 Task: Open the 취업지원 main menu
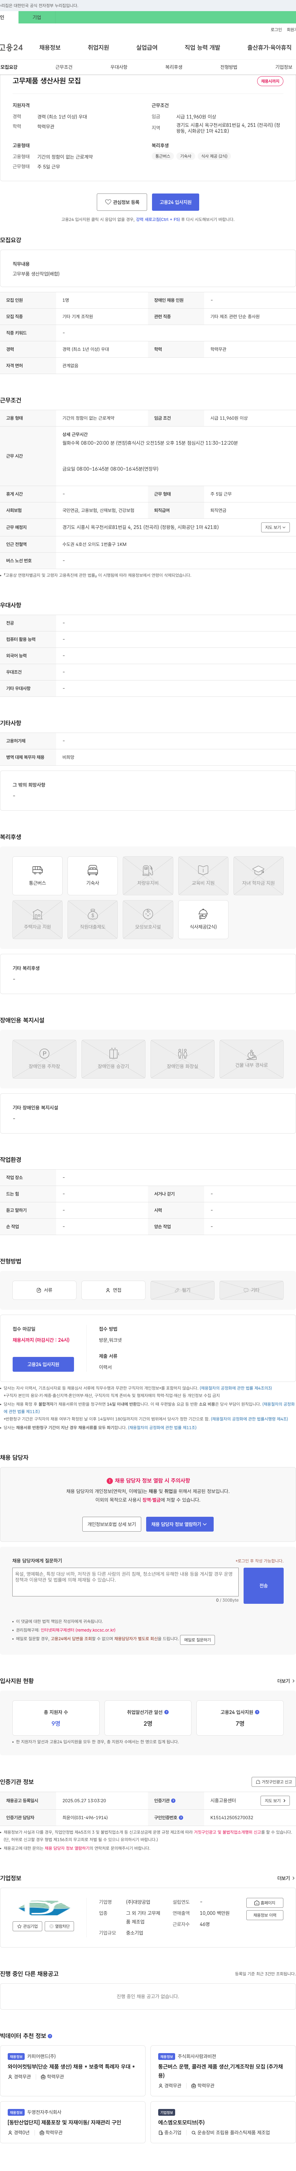[x=98, y=47]
